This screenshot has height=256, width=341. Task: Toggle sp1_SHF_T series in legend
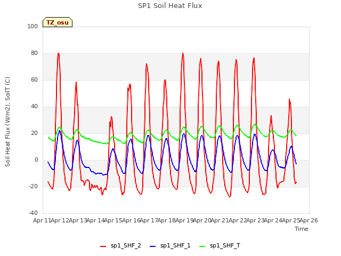click(x=220, y=246)
